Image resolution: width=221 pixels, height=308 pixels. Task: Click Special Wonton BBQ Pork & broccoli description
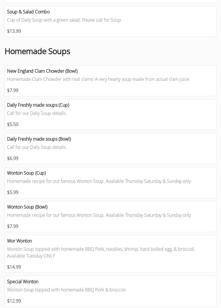click(66, 290)
